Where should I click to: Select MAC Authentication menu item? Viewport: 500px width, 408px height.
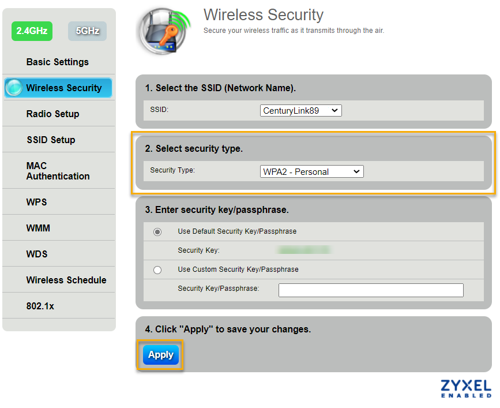(58, 171)
